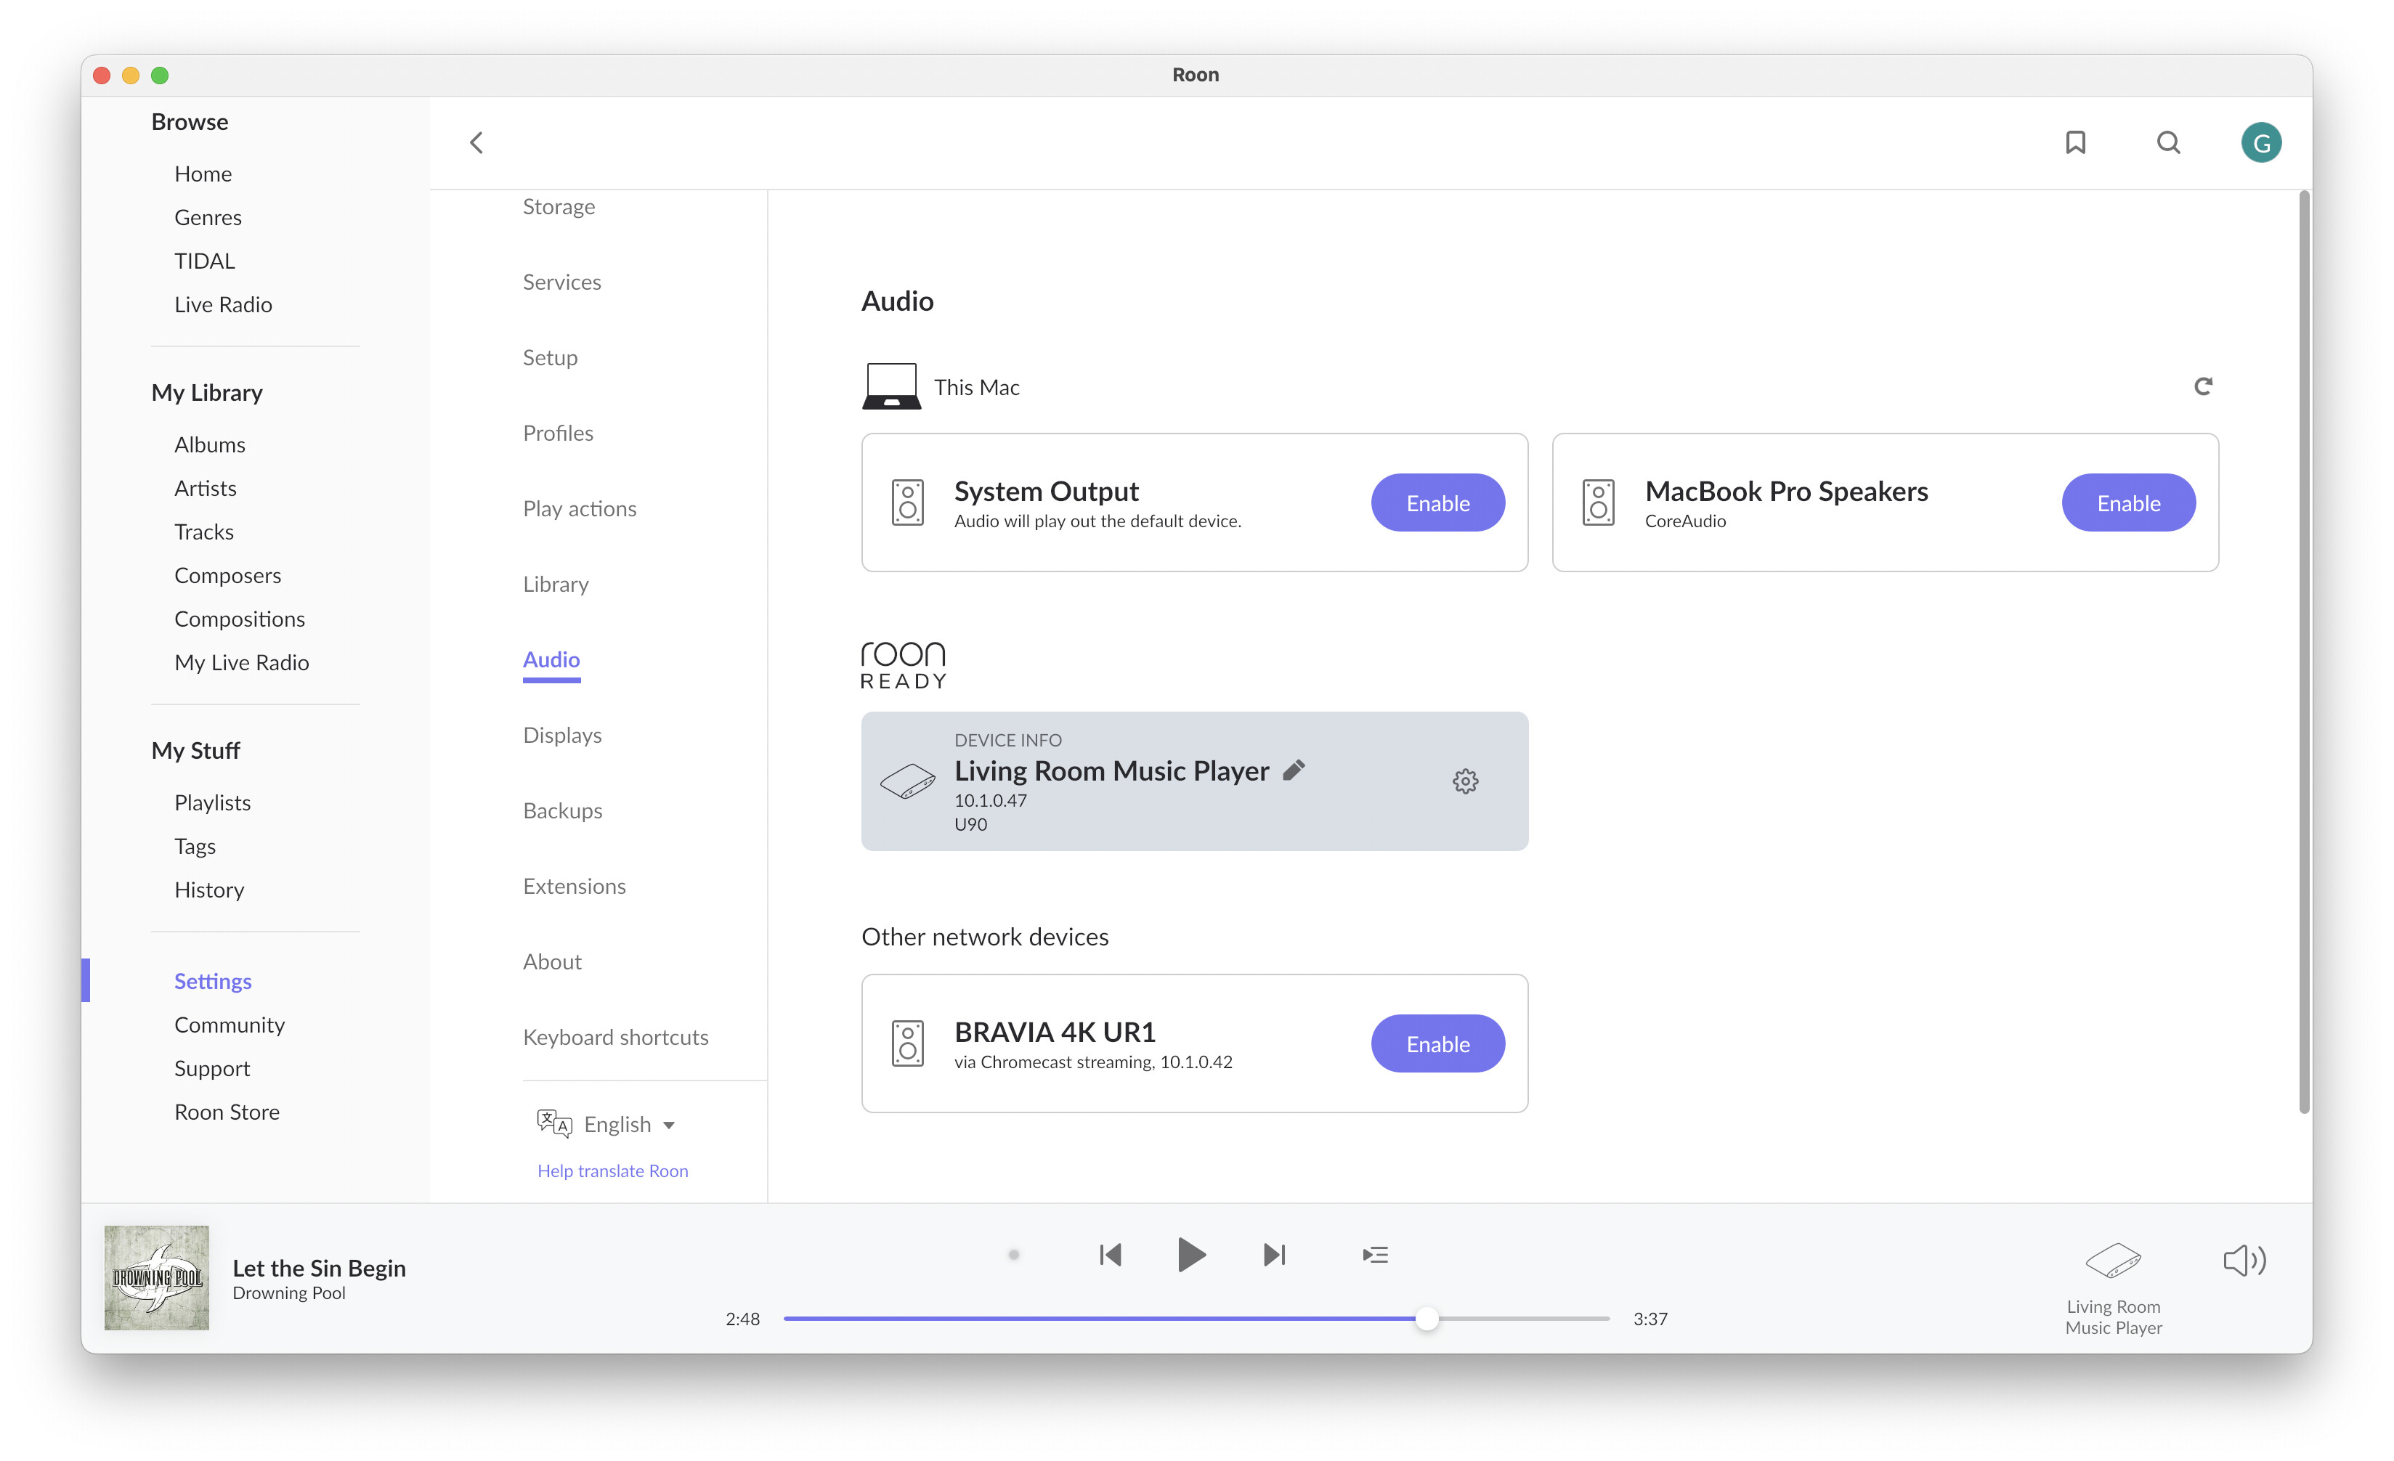Open the English language dropdown
Viewport: 2394px width, 1461px height.
pos(628,1124)
